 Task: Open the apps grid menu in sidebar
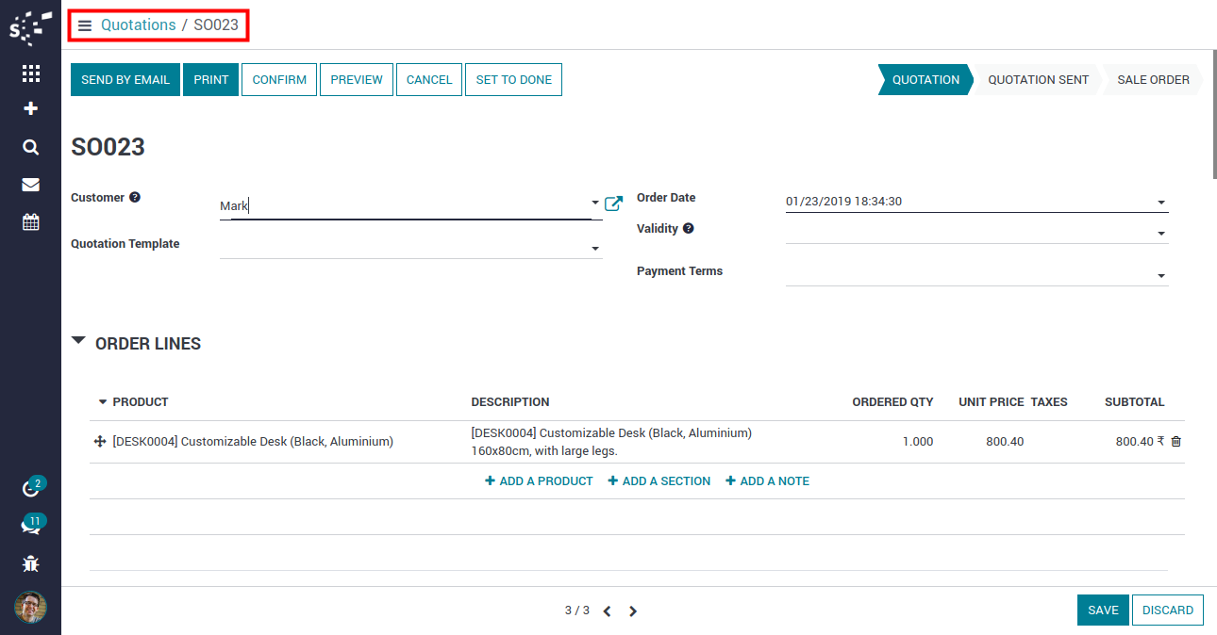[30, 73]
